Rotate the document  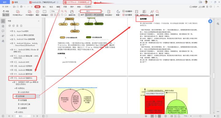(72, 13)
